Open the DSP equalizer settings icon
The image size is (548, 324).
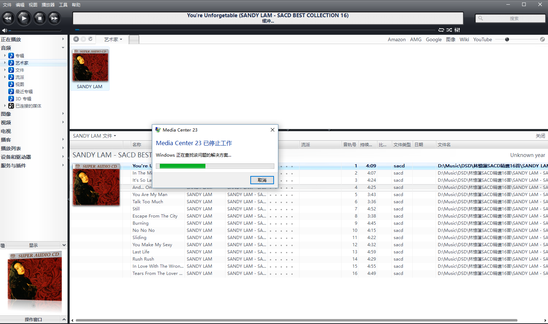click(x=457, y=30)
